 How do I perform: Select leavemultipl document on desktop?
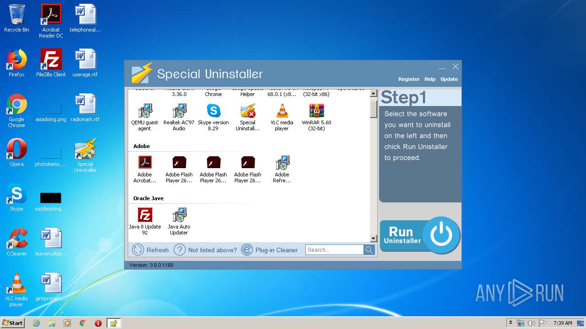(x=51, y=242)
